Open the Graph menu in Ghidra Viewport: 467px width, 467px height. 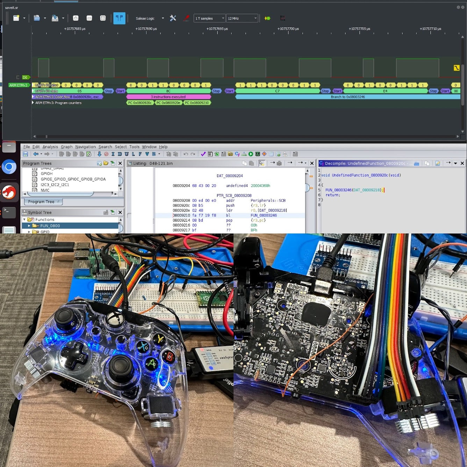pyautogui.click(x=67, y=147)
